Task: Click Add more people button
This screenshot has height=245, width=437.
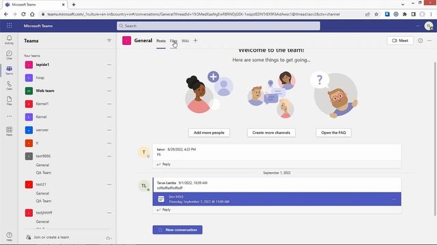Action: click(209, 133)
